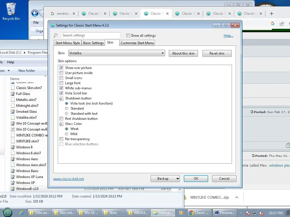Click the muted volume tray icon
The image size is (290, 217).
(261, 213)
